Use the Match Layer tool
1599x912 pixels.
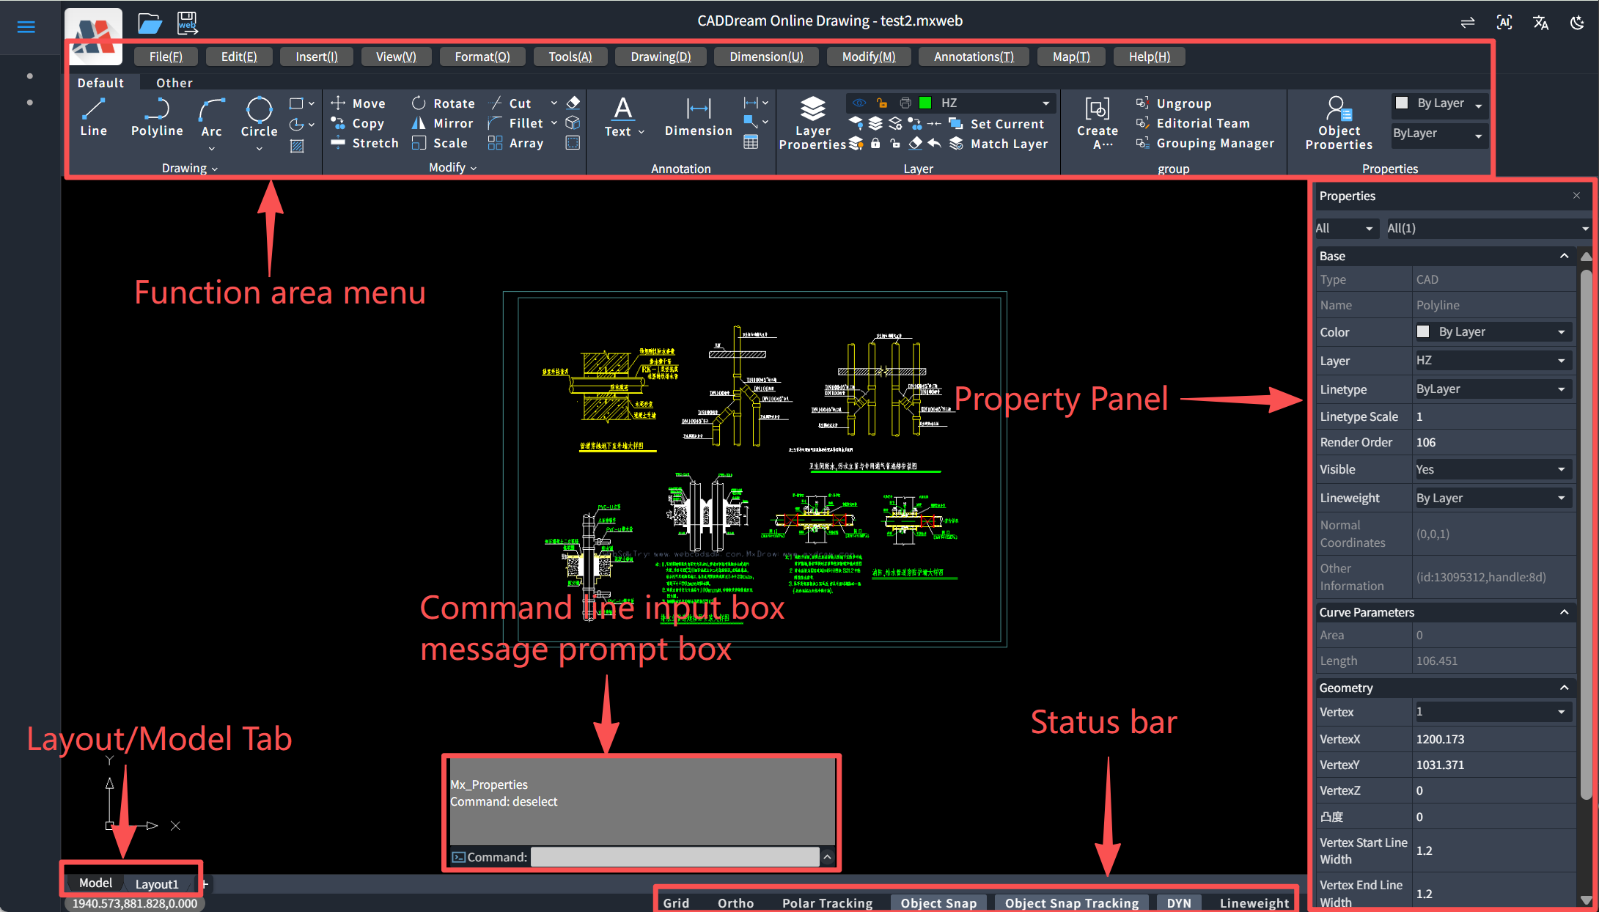pos(999,144)
